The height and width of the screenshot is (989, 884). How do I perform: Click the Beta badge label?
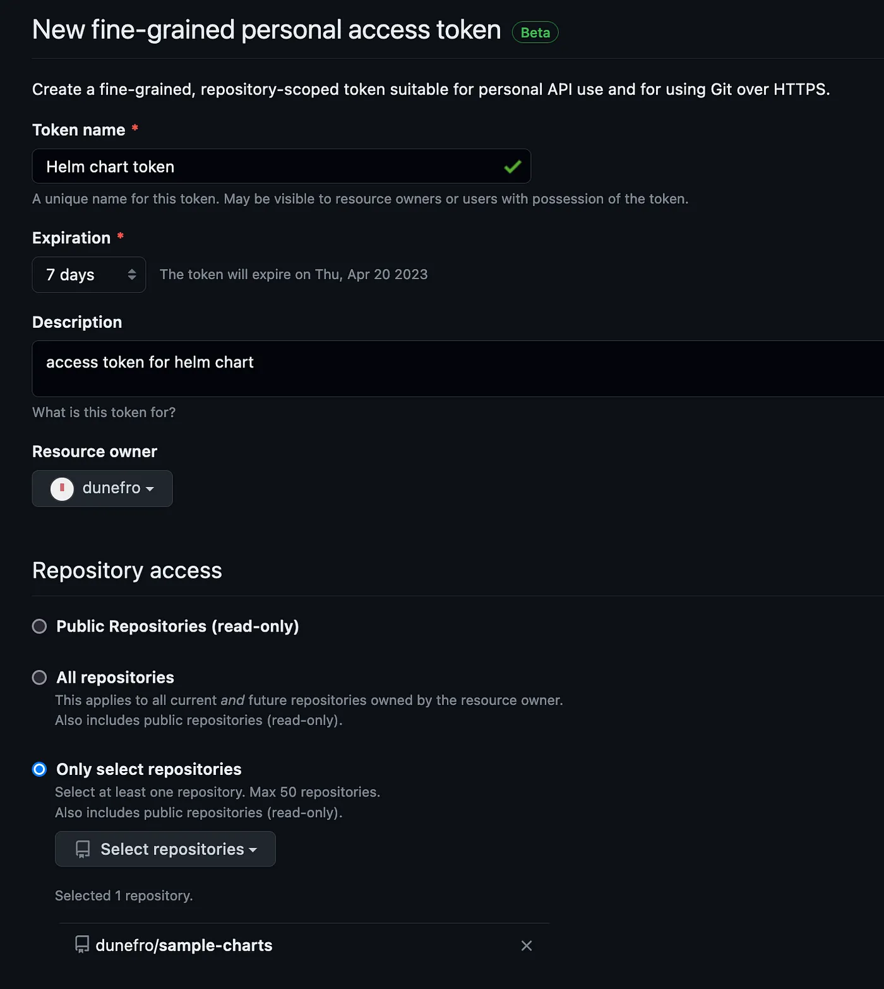coord(535,32)
